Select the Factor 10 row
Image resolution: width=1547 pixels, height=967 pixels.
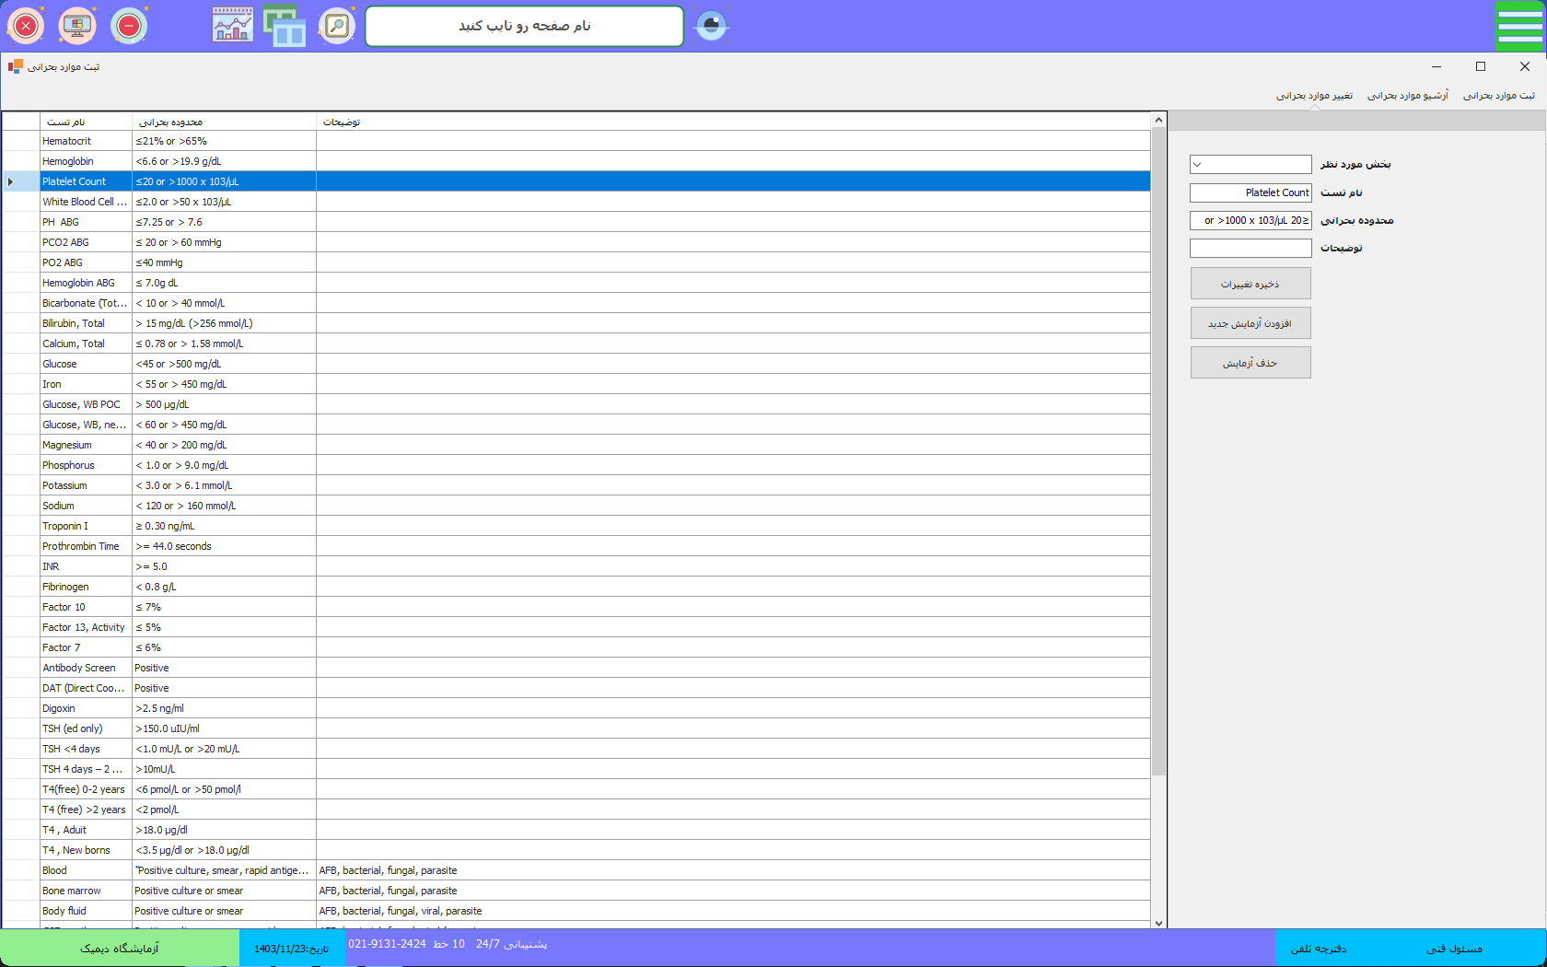pos(576,607)
